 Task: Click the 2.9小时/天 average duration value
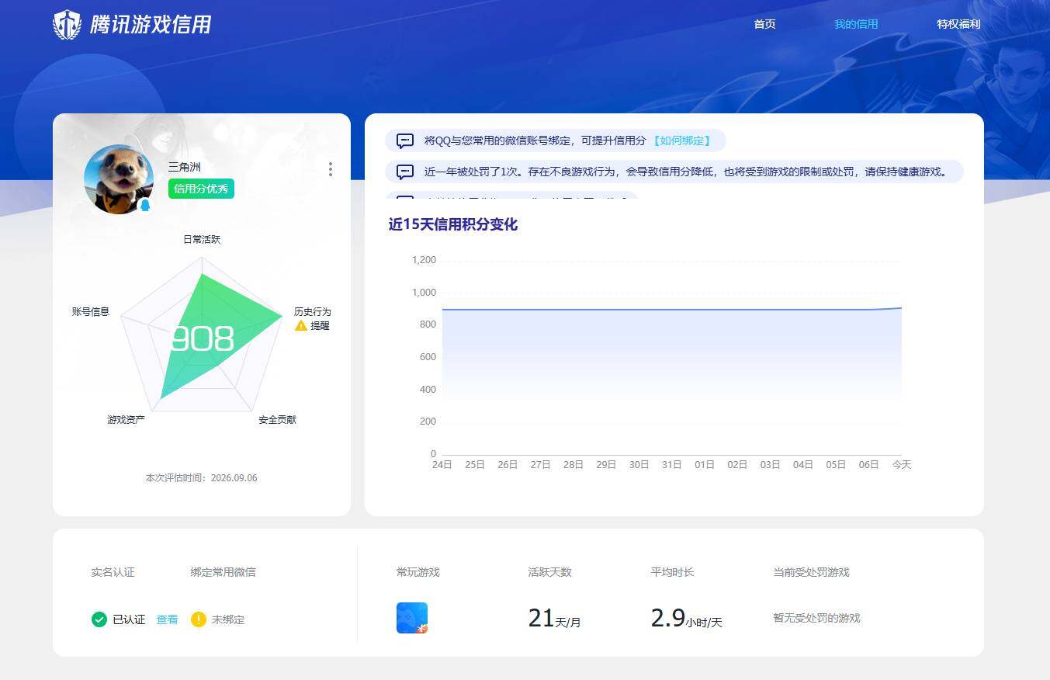coord(686,619)
